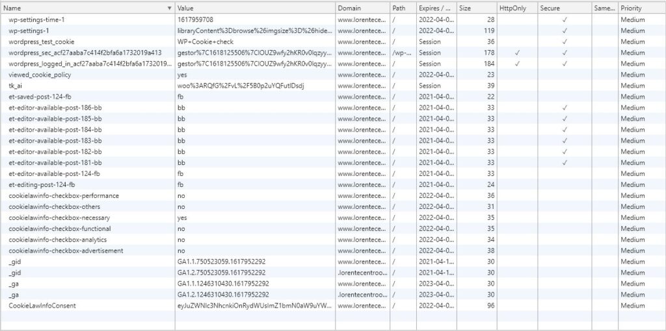
Task: Sort by the Size column header
Action: (477, 8)
